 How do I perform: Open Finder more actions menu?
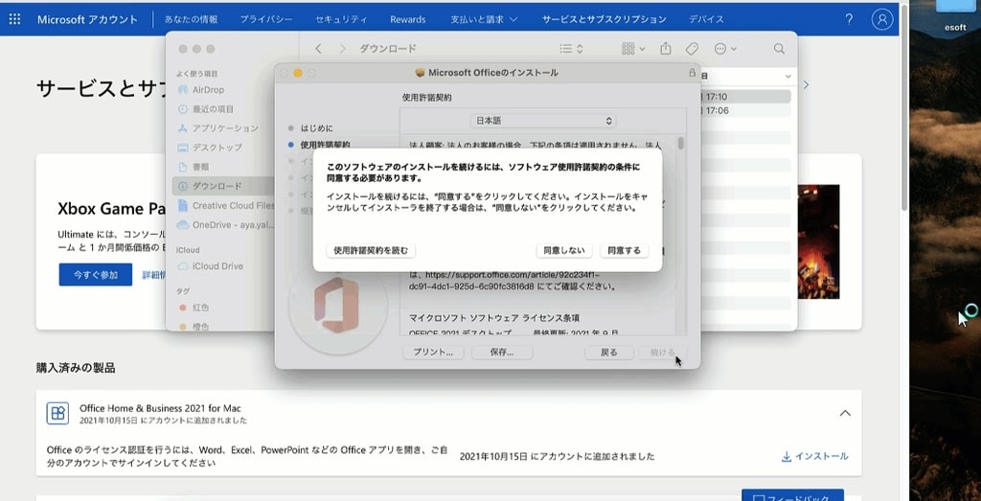[x=725, y=49]
